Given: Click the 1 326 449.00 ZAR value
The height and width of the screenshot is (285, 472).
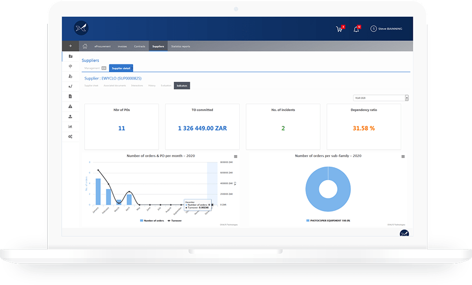Looking at the screenshot, I should [202, 128].
